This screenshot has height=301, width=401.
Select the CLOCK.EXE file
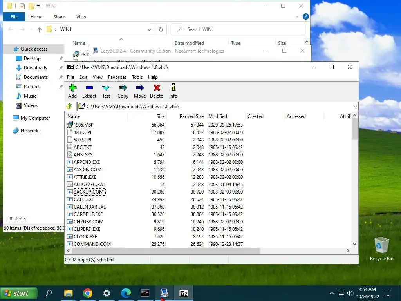(85, 236)
